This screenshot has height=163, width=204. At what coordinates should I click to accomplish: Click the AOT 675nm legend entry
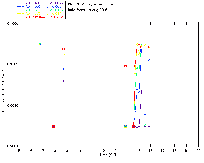pos(40,10)
